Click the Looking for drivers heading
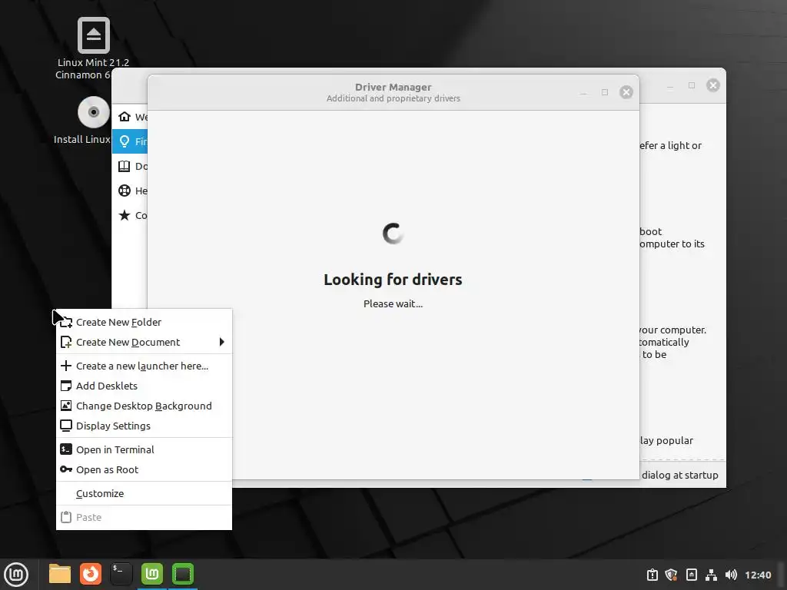The width and height of the screenshot is (787, 590). point(393,280)
